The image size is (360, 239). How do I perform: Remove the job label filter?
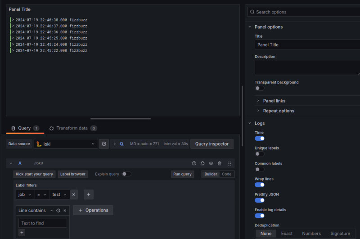click(74, 195)
